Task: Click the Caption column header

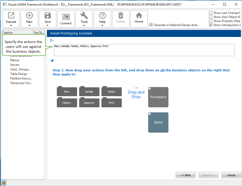Action: tap(17, 32)
